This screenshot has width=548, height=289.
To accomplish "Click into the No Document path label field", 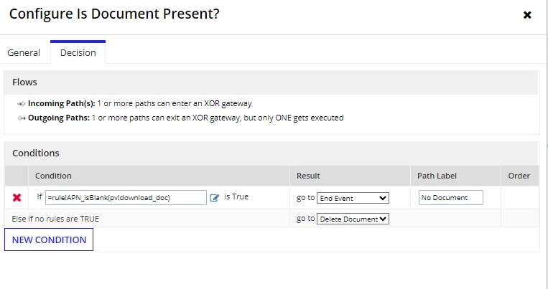I will coord(451,197).
